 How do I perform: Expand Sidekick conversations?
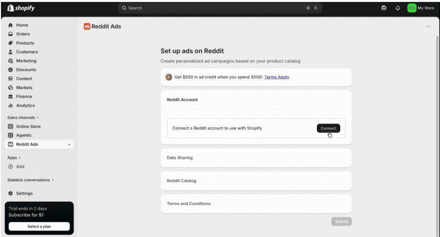[30, 180]
